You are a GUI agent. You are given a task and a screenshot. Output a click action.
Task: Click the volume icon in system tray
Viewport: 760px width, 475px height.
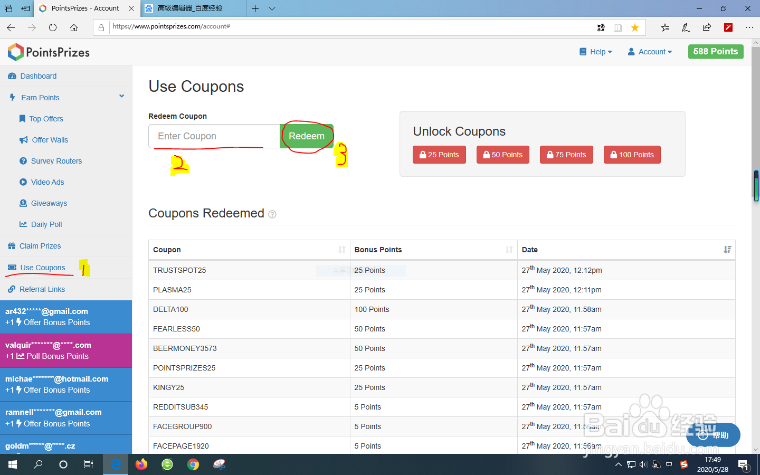(x=643, y=464)
